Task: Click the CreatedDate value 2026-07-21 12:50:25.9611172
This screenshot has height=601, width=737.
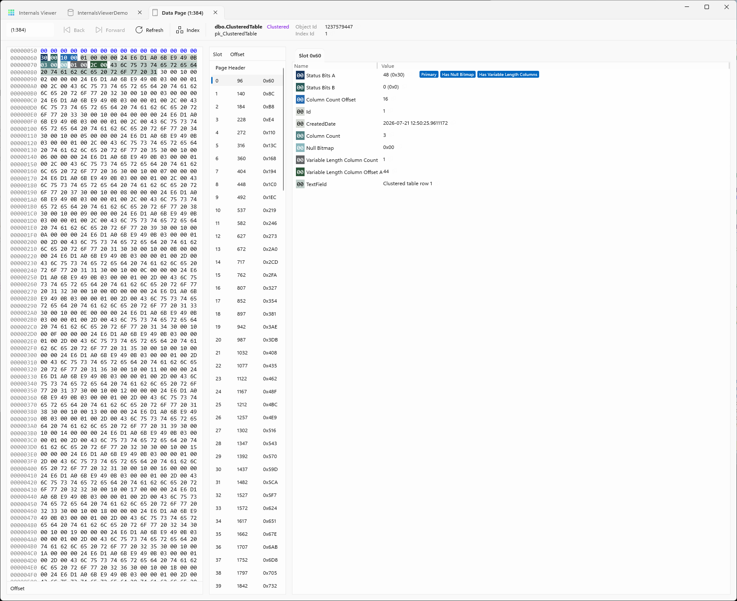Action: point(415,123)
